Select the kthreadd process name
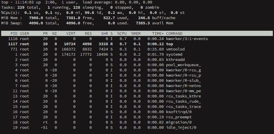This screenshot has height=134, width=274. 175,60
